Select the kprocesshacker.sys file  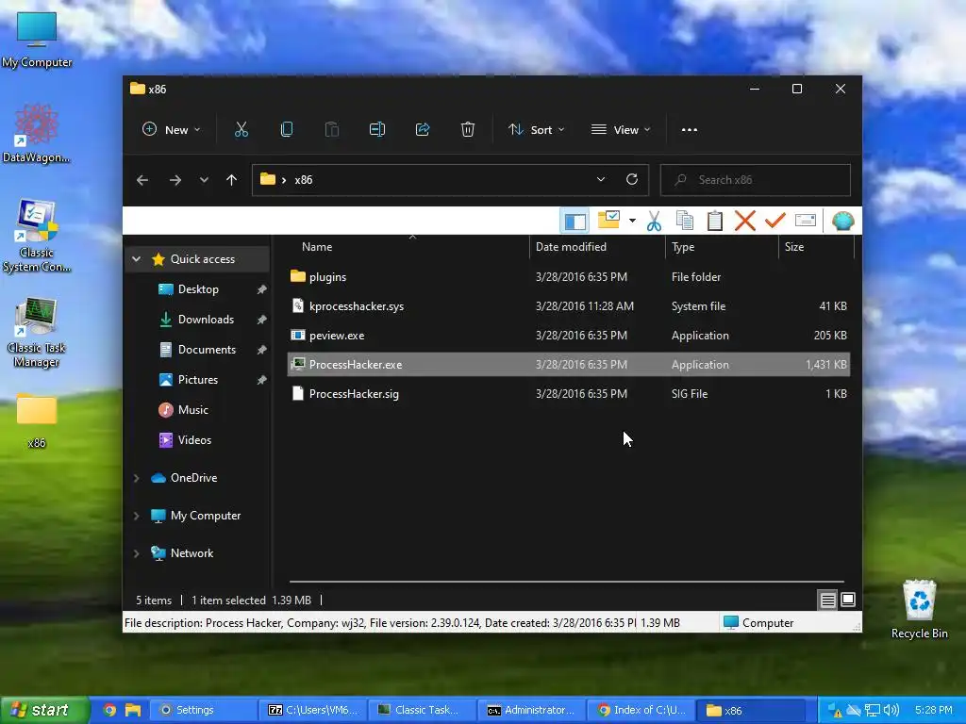[569, 306]
